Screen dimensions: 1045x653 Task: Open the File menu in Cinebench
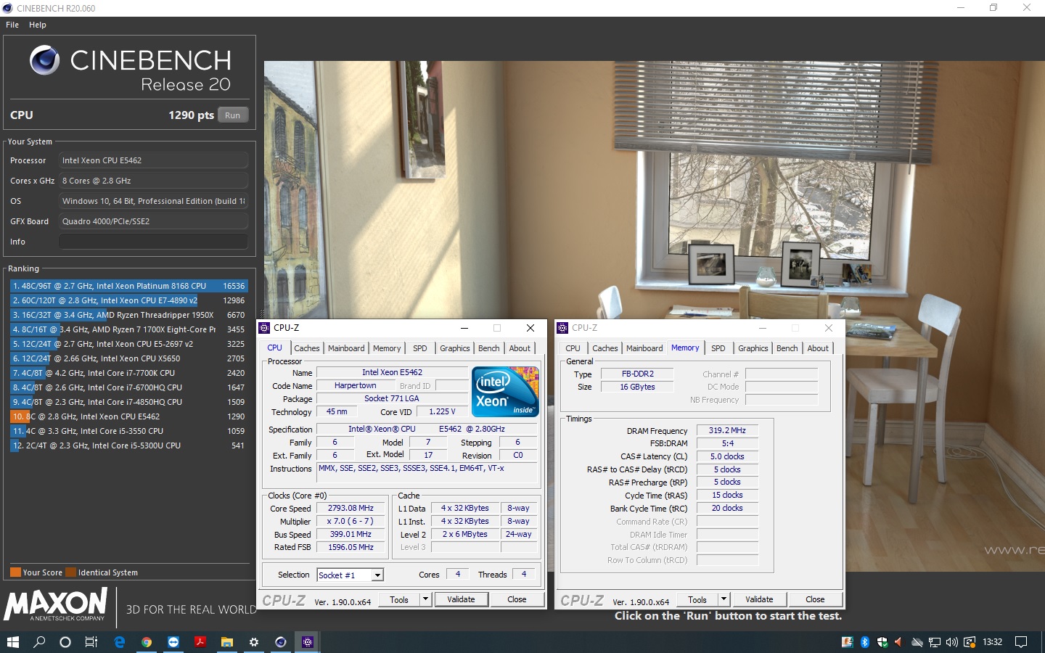coord(12,25)
